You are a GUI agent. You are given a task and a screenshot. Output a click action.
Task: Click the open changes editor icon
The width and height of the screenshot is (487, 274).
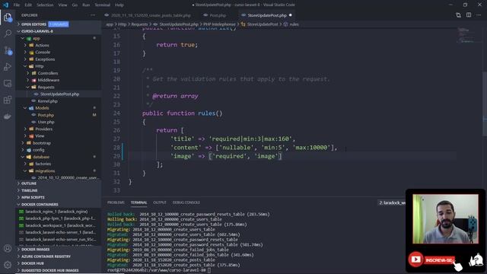click(458, 15)
